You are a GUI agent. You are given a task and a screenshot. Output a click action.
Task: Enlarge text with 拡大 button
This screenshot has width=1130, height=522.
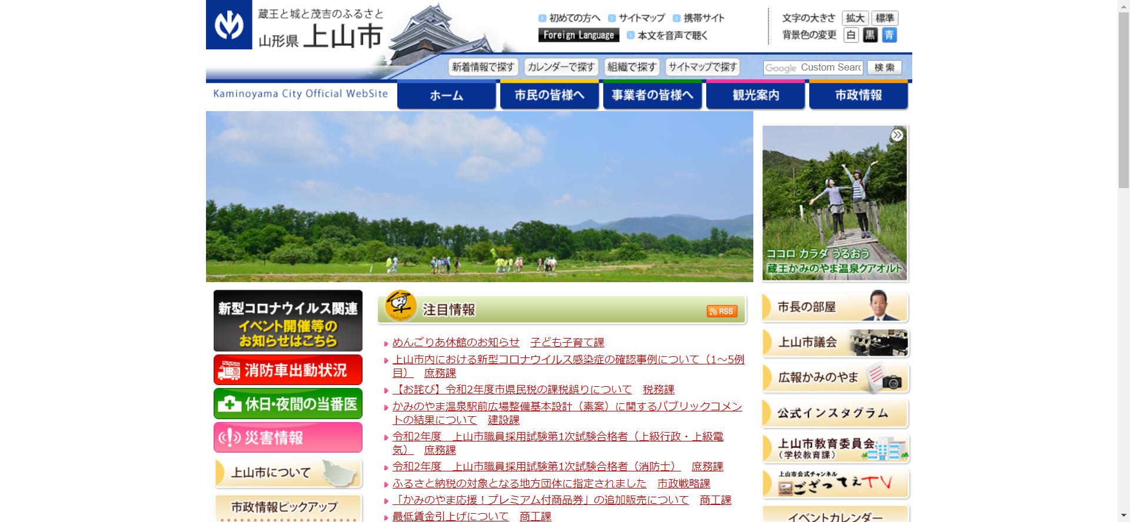(855, 18)
